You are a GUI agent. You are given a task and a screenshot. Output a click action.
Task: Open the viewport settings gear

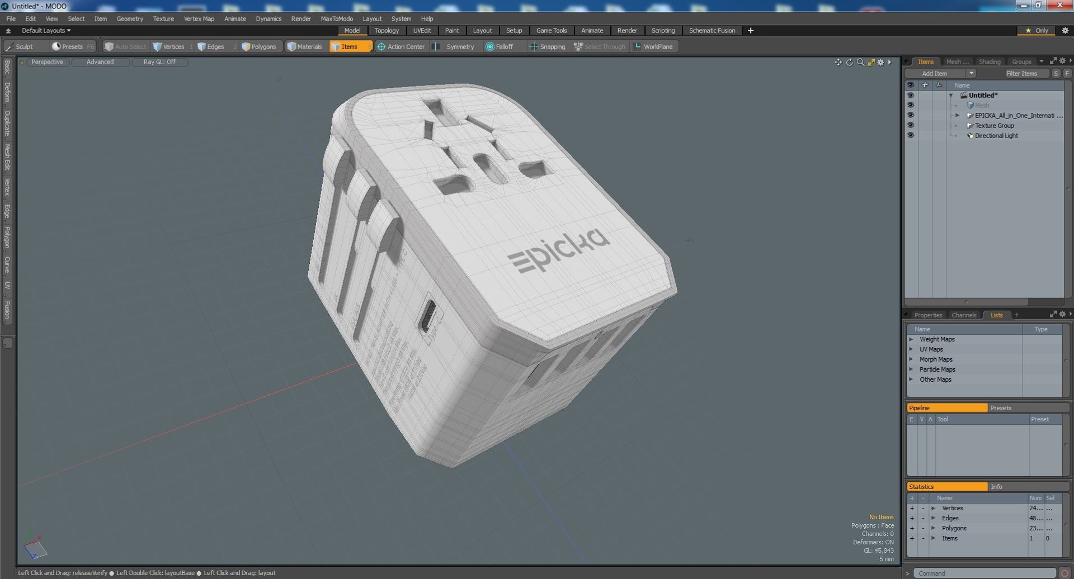(x=881, y=62)
